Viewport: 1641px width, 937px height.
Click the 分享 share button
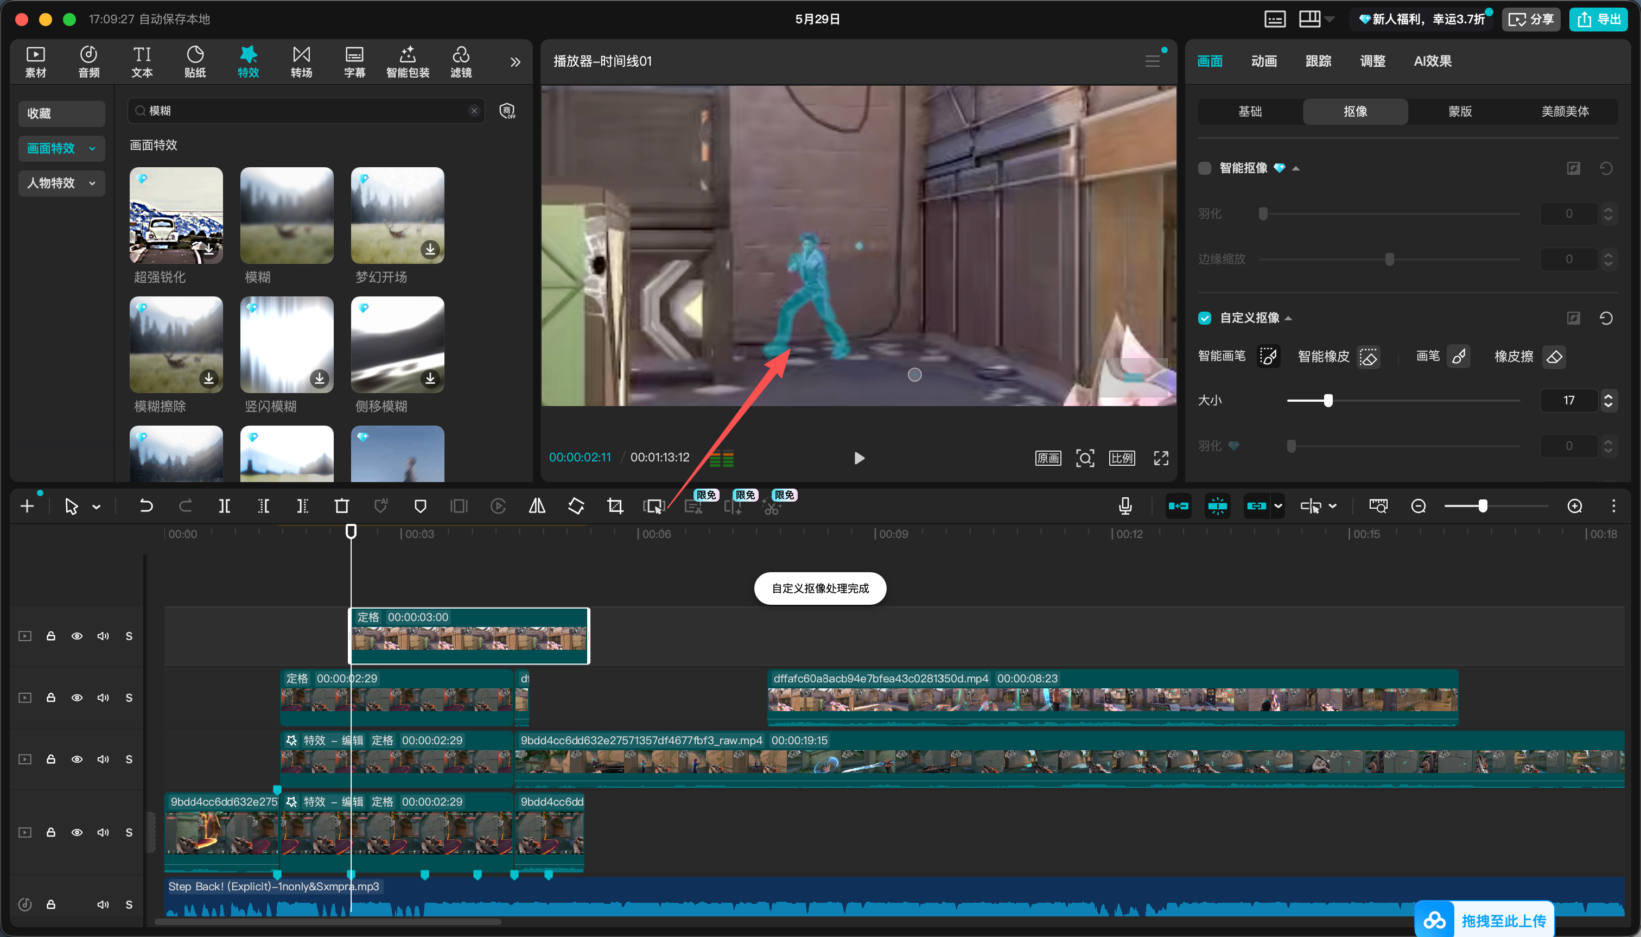tap(1531, 20)
